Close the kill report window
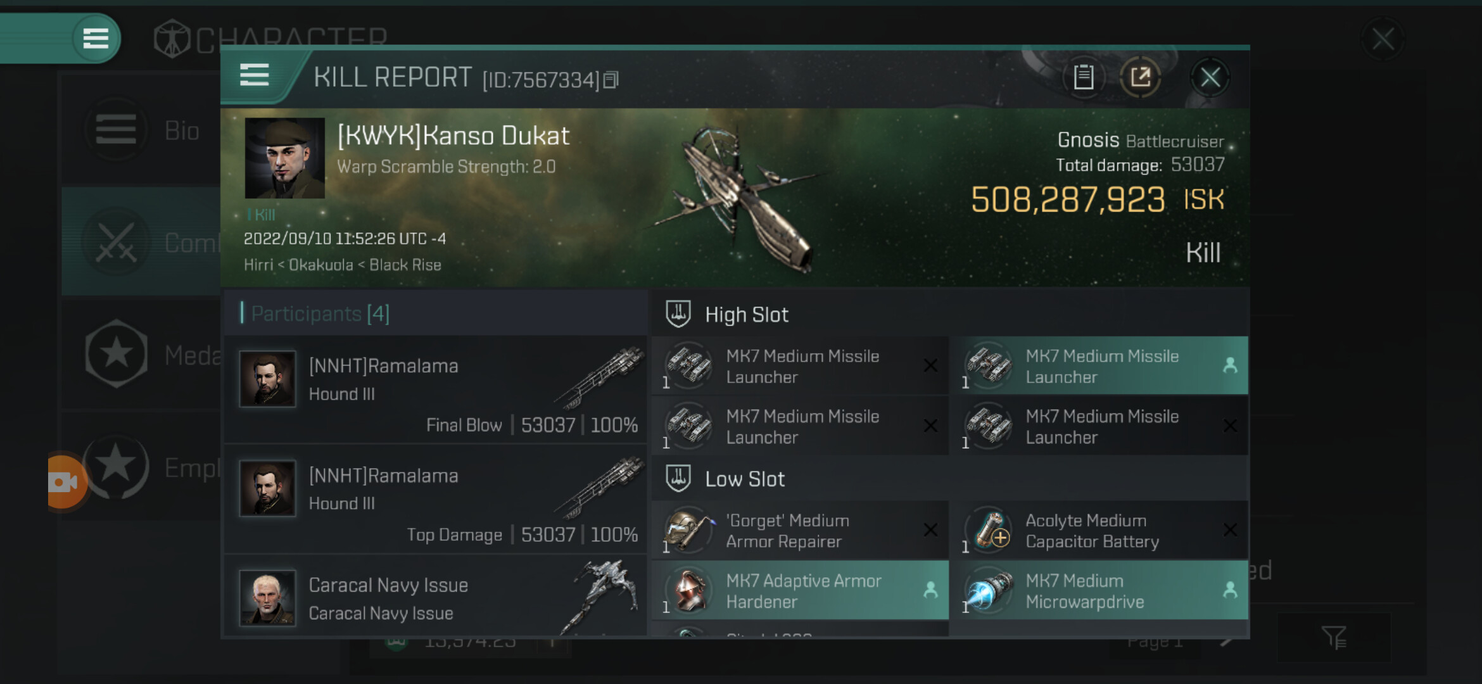1482x684 pixels. coord(1210,78)
